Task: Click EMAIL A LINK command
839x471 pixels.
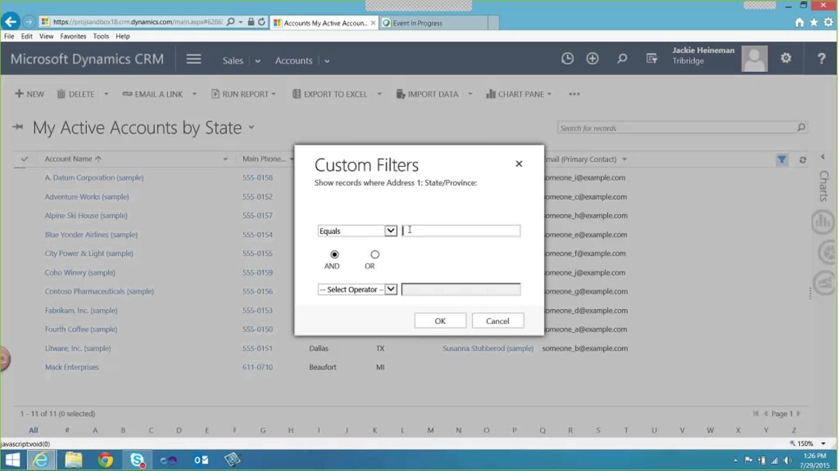Action: [153, 94]
